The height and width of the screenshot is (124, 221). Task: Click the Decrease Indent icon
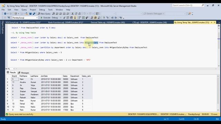coord(112,18)
